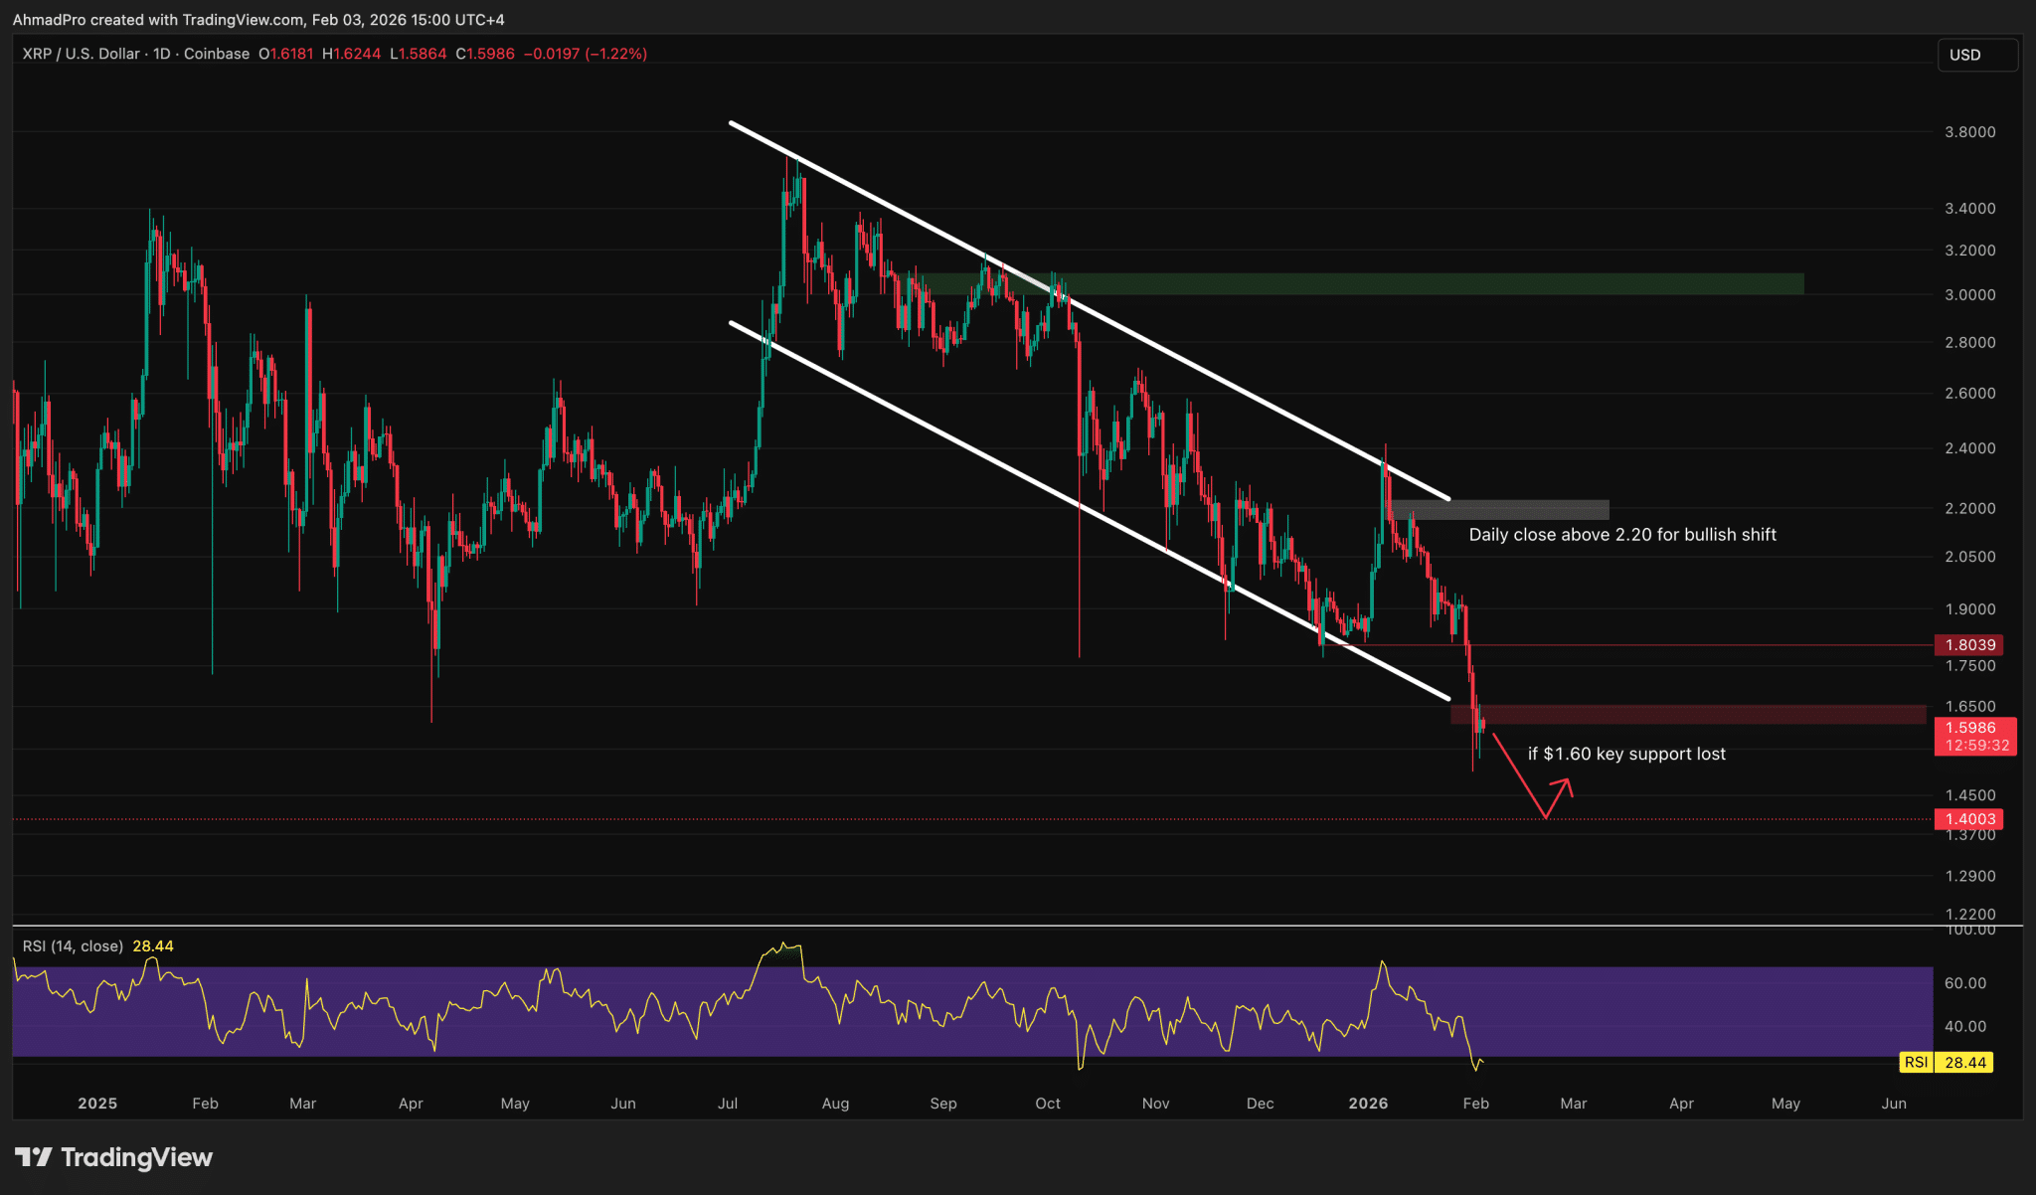Screen dimensions: 2036x1195
Task: Click the TradingView logo in bottom-left corner
Action: (x=112, y=1157)
